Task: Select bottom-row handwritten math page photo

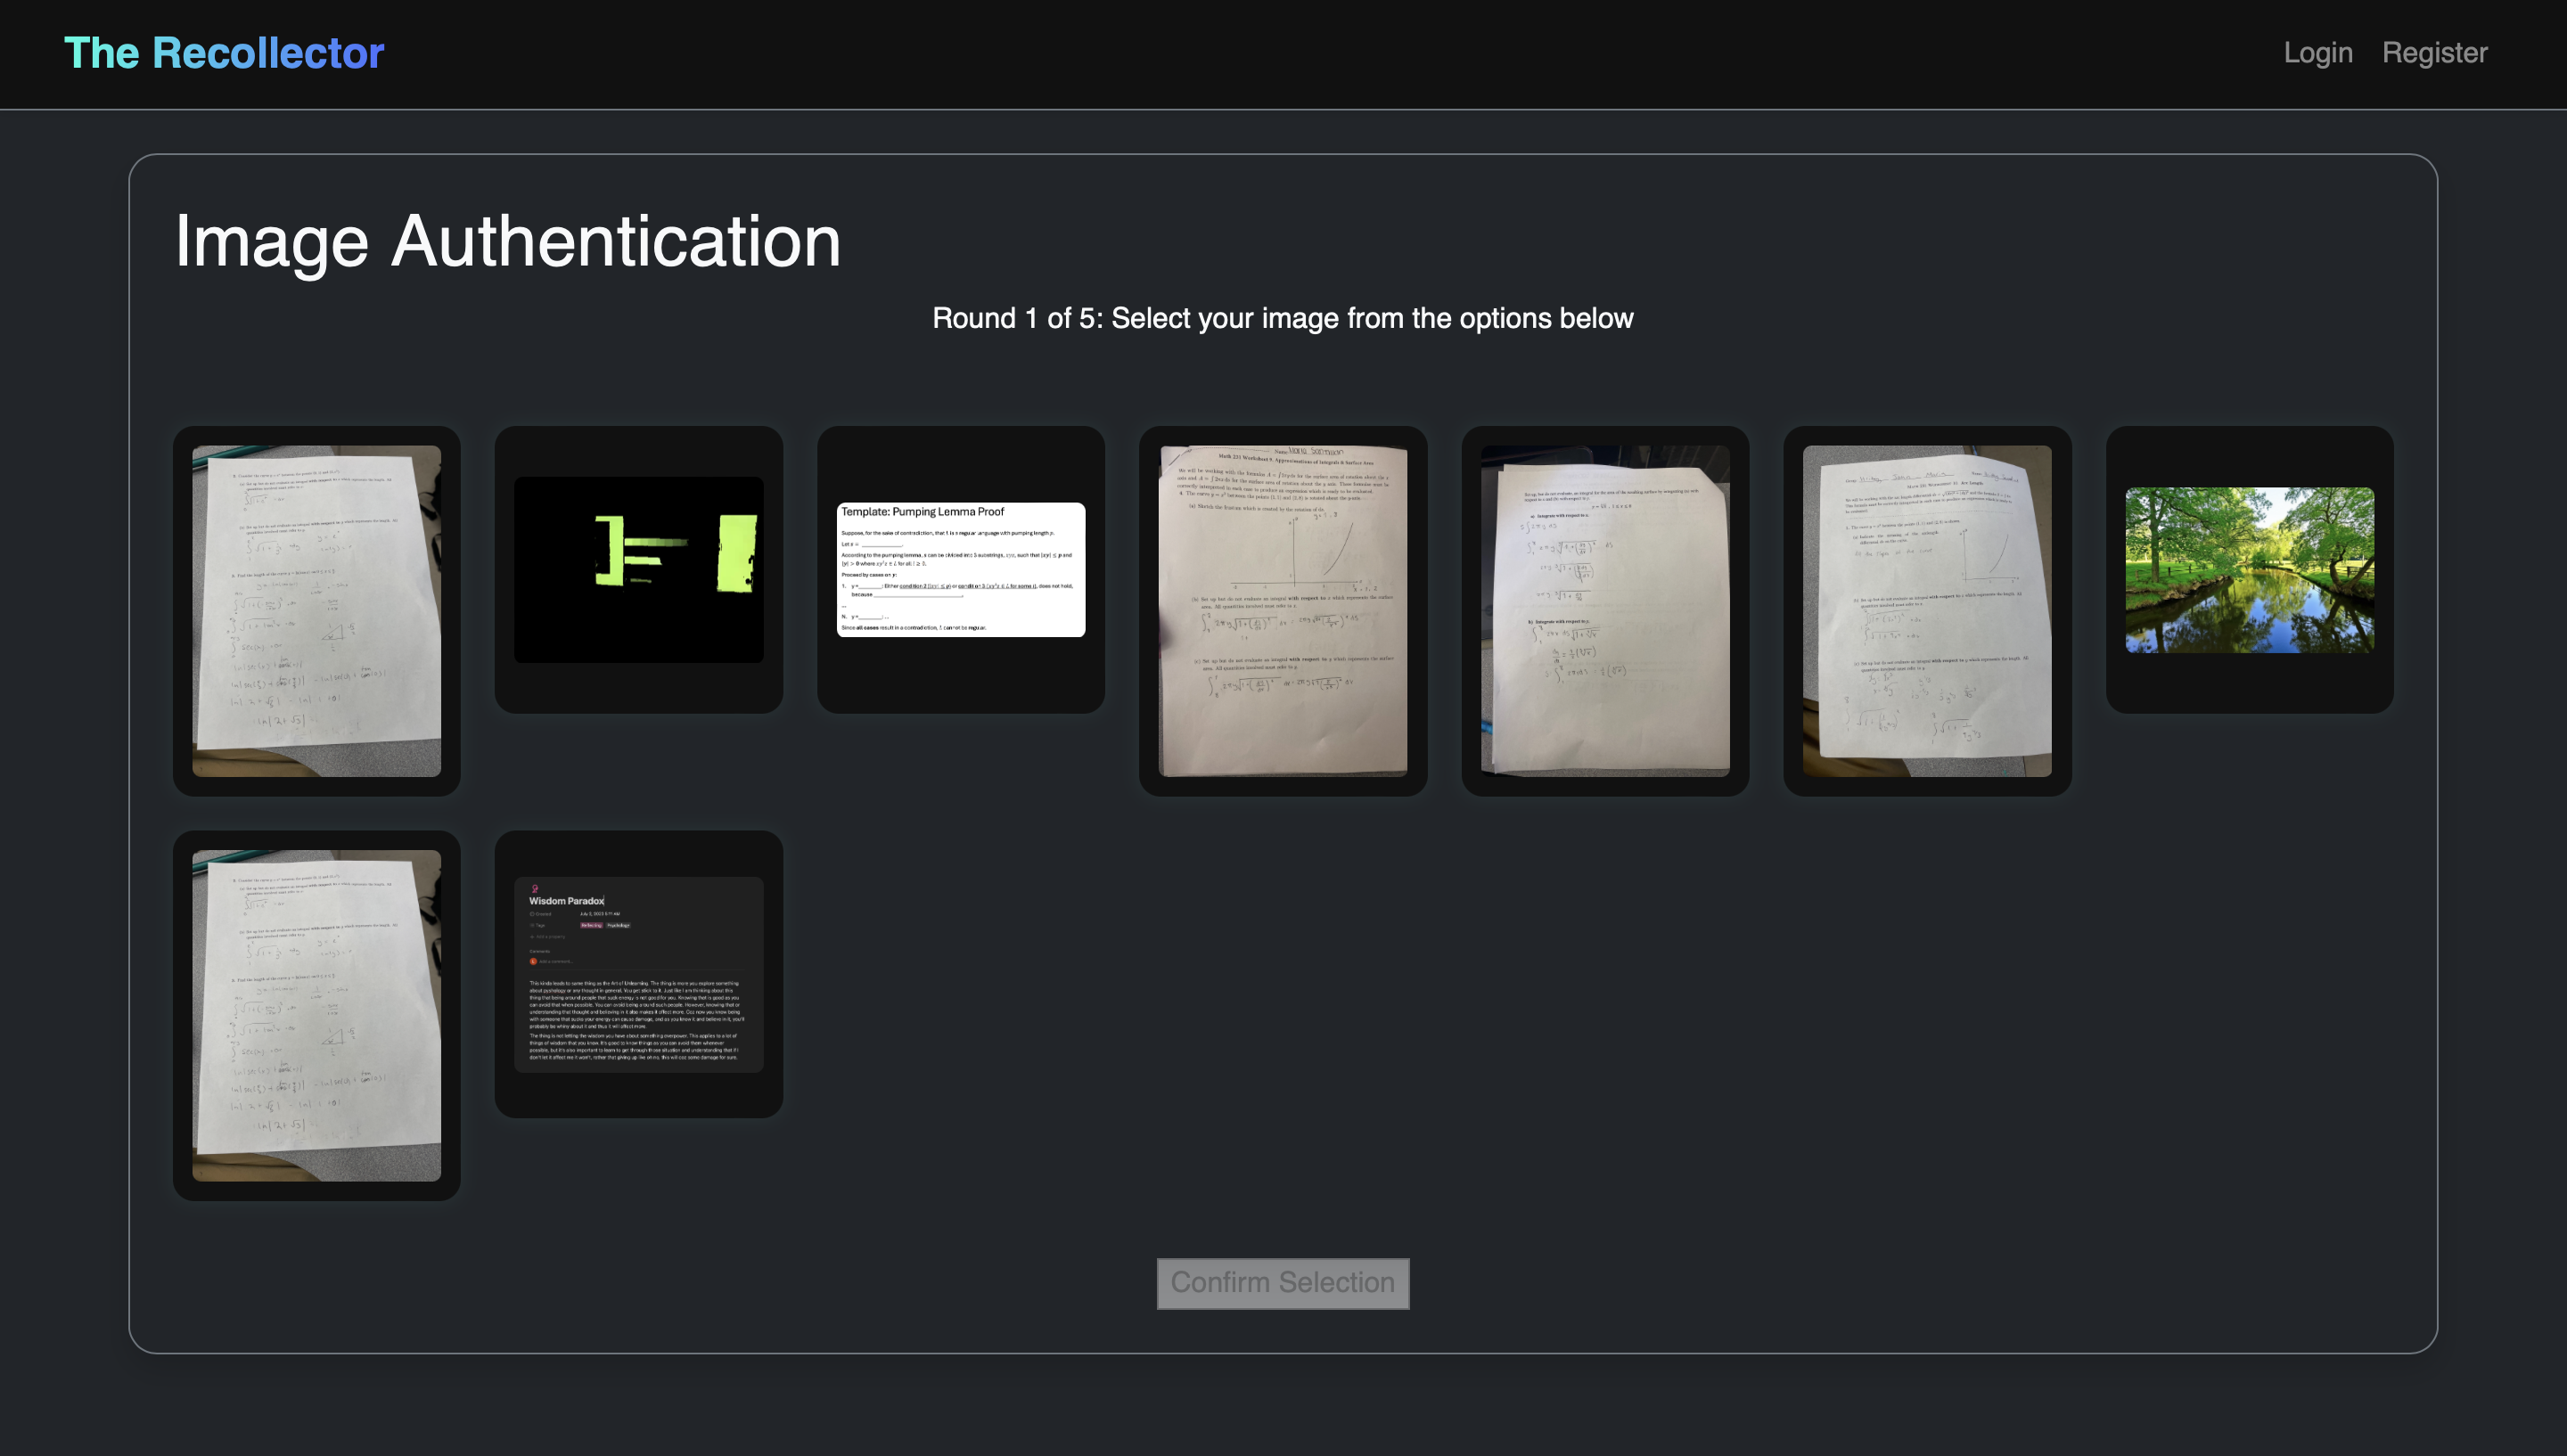Action: (x=316, y=1014)
